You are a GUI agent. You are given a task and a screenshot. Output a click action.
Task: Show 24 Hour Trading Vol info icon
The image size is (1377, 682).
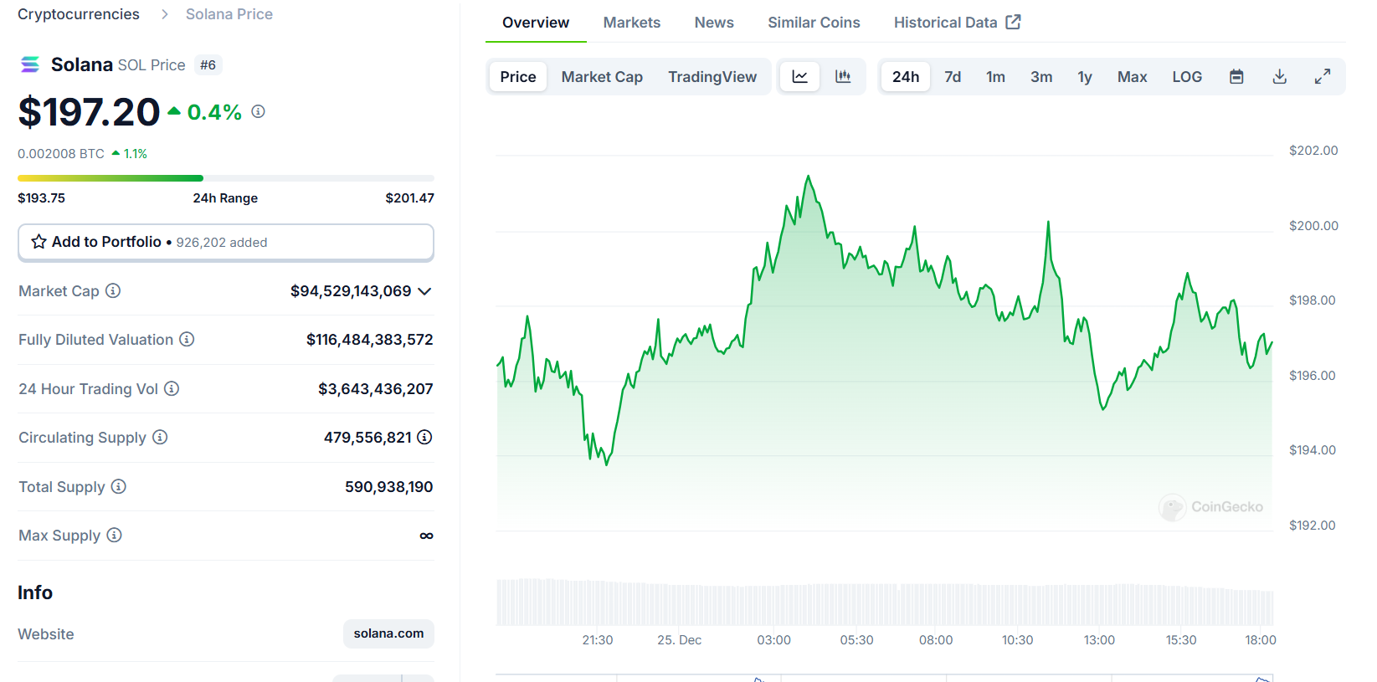click(172, 388)
